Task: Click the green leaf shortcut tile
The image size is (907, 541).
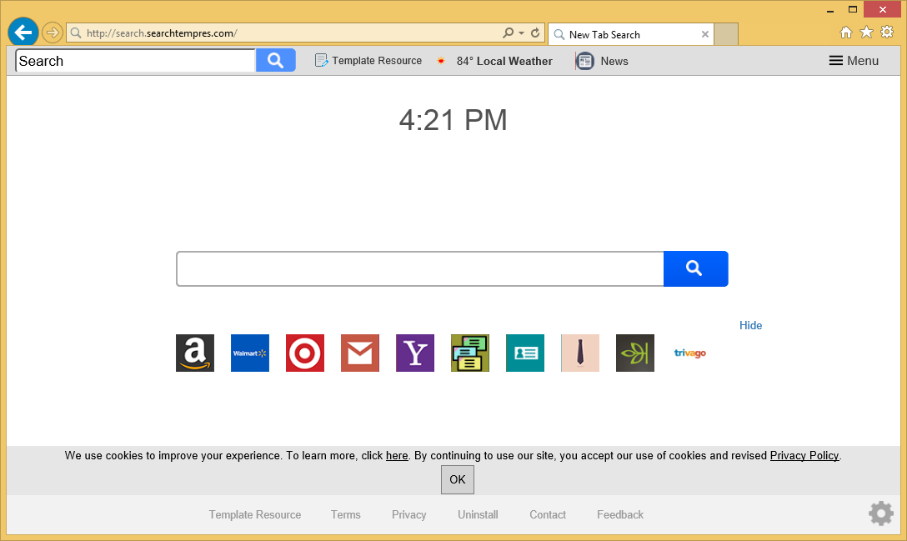Action: coord(635,353)
